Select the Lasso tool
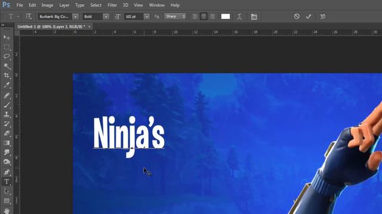 coord(7,56)
